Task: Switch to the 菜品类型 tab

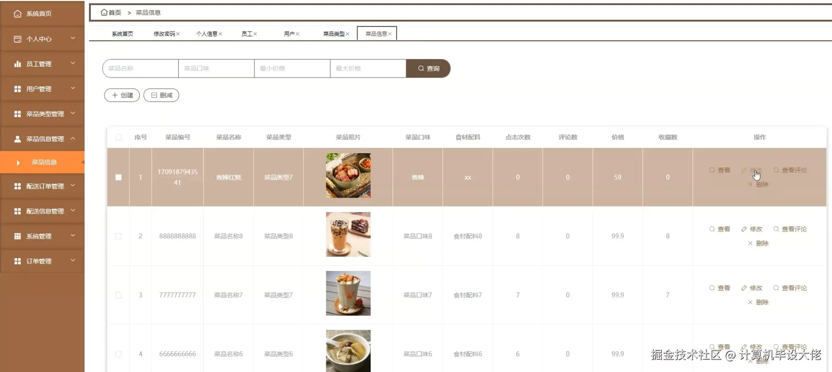Action: (x=334, y=34)
